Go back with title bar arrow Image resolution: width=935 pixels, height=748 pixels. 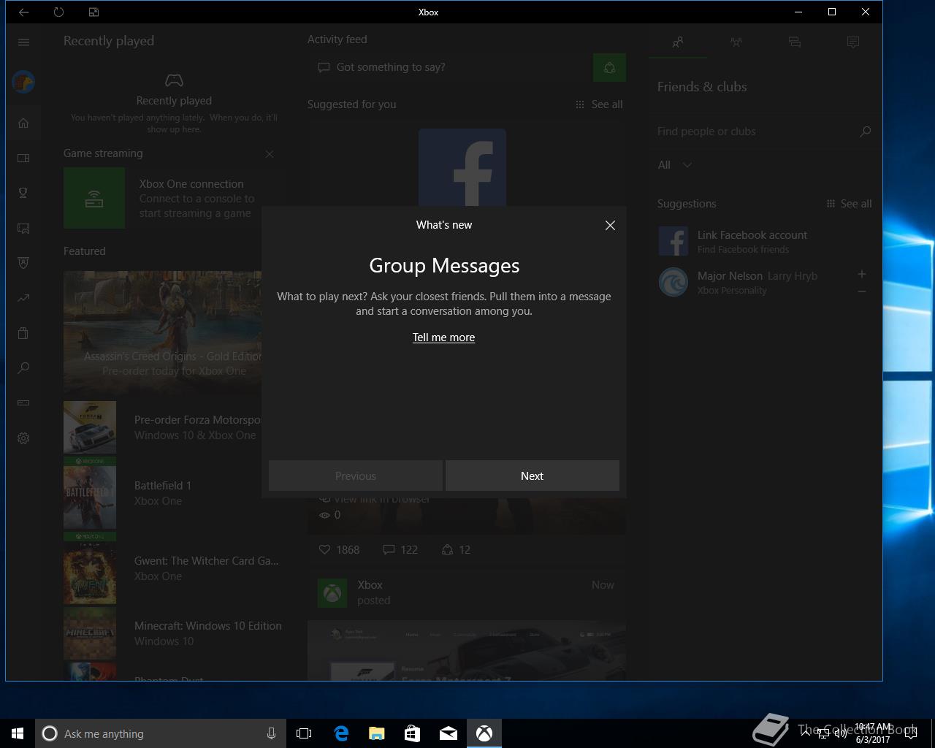[x=23, y=12]
